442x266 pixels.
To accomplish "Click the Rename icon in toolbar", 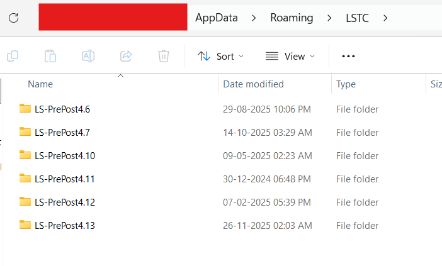I will click(x=88, y=56).
